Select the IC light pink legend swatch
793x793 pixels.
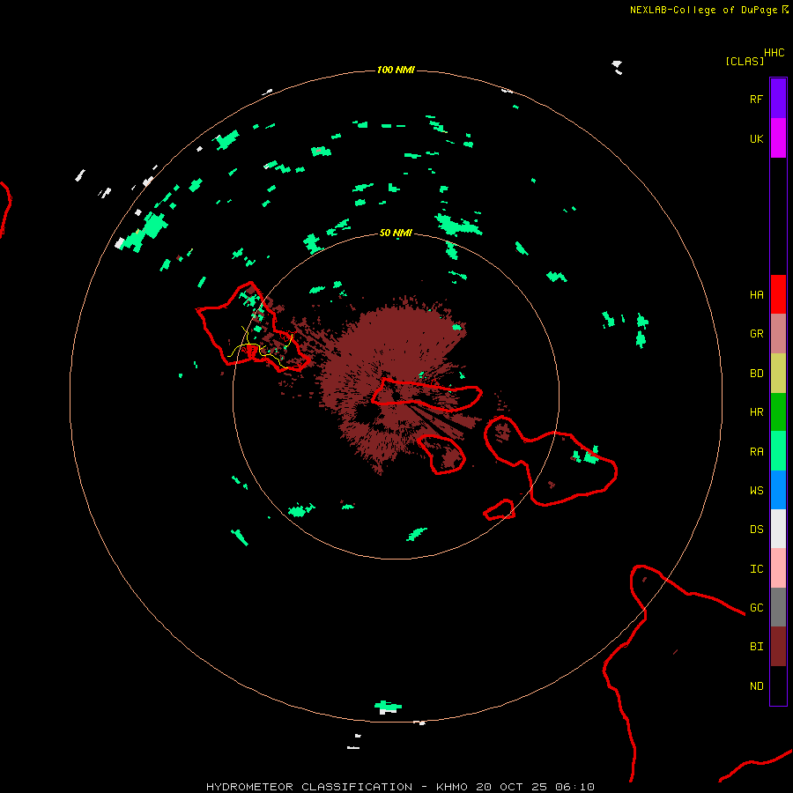point(778,568)
